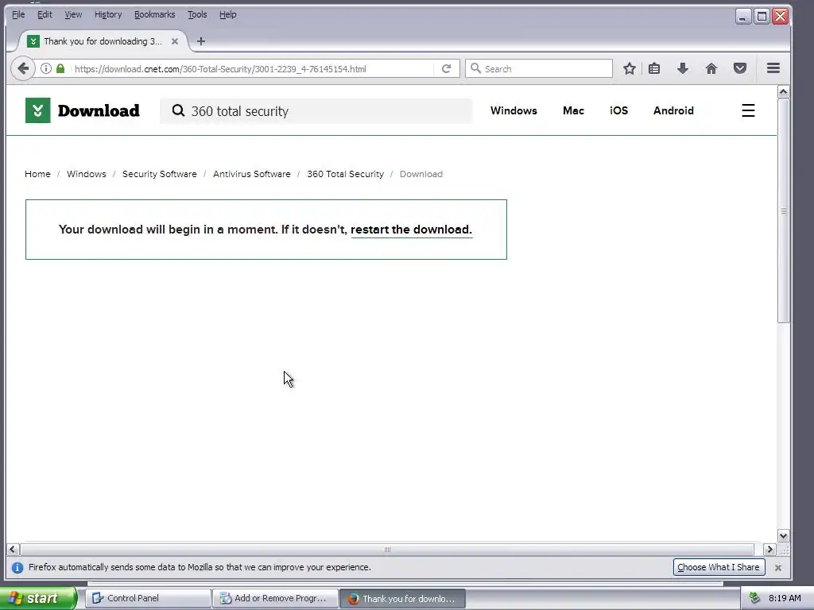The image size is (814, 610).
Task: Open the File menu
Action: point(18,14)
